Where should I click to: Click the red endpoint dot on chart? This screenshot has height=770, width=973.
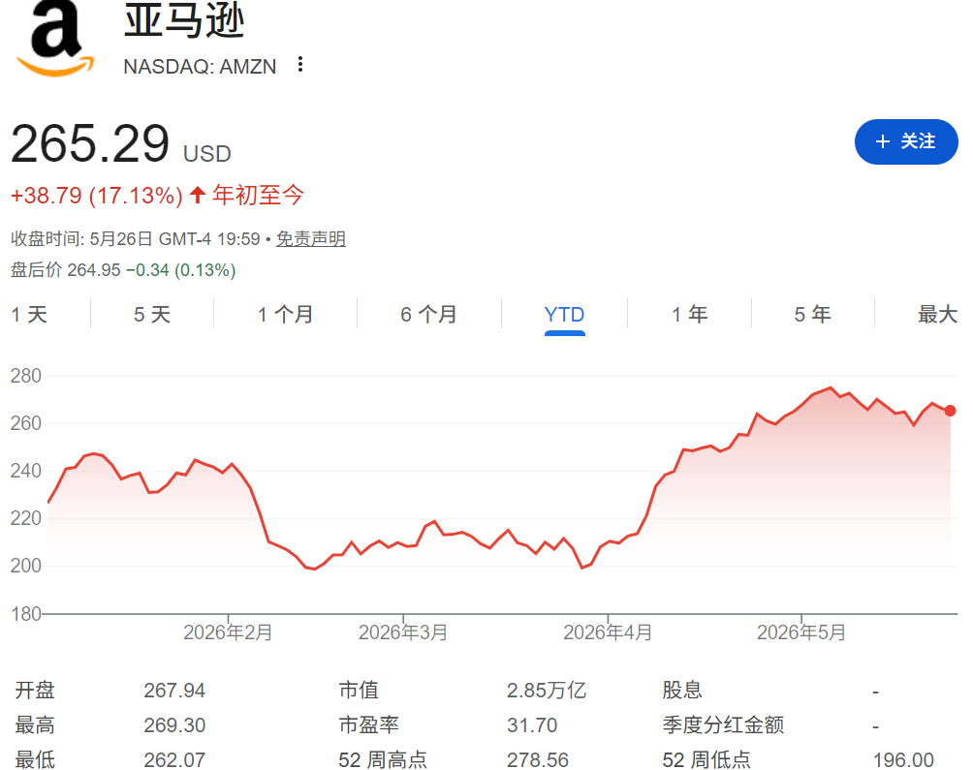click(x=950, y=411)
